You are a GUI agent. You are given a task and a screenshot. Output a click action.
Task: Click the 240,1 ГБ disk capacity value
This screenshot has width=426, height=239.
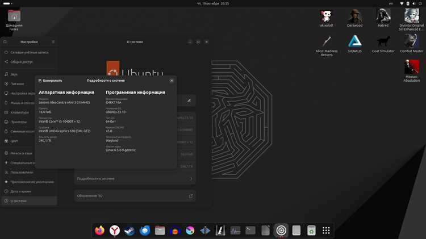pyautogui.click(x=45, y=141)
